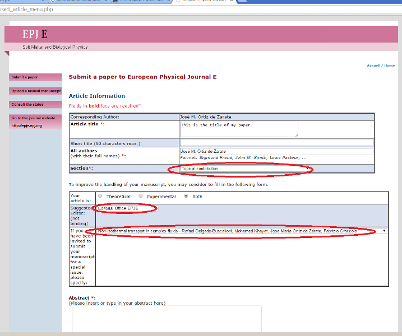Click the Accueil link
Screen dimensions: 402x336
[x=373, y=66]
